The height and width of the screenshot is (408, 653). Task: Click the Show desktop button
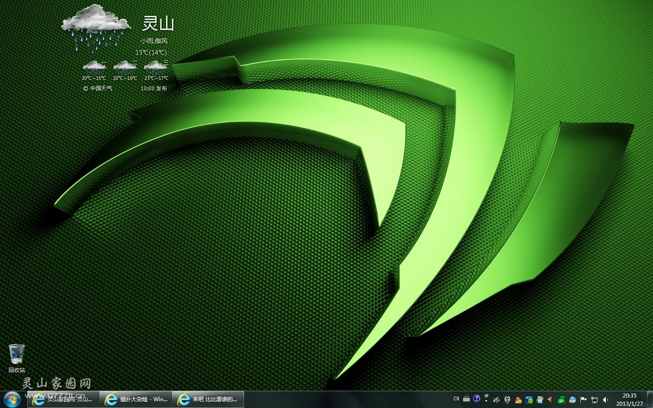[x=649, y=399]
